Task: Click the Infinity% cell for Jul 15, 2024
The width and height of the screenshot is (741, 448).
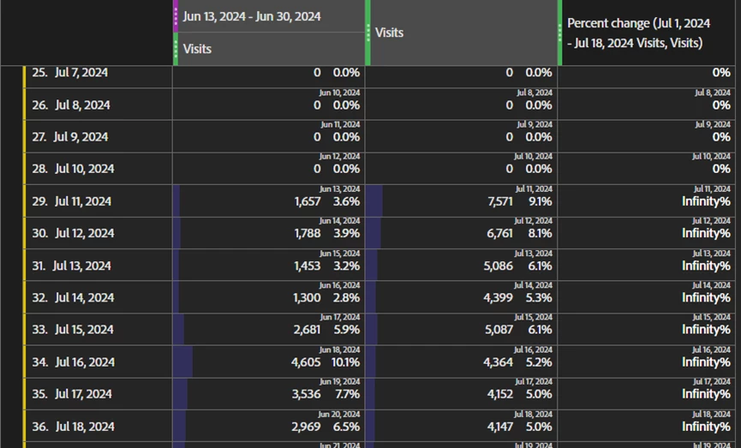Action: tap(647, 330)
